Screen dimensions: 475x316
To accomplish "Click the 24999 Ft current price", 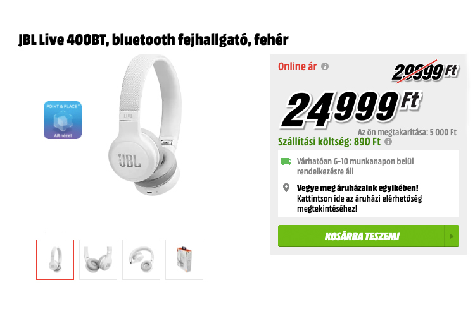I will 351,109.
